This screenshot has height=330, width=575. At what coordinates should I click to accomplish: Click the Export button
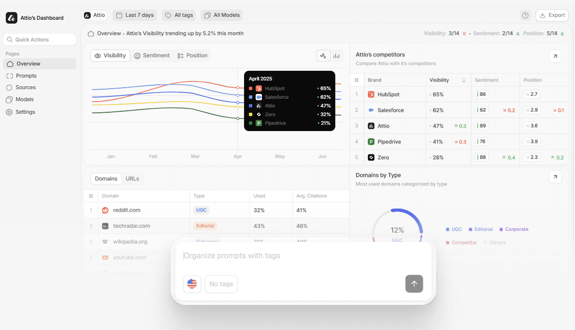pyautogui.click(x=552, y=15)
